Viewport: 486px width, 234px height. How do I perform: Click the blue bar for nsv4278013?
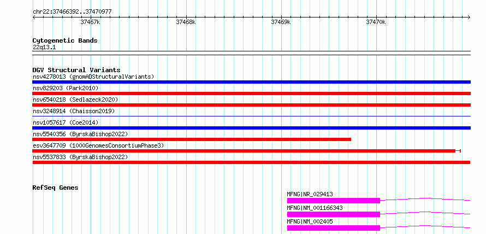(x=251, y=82)
